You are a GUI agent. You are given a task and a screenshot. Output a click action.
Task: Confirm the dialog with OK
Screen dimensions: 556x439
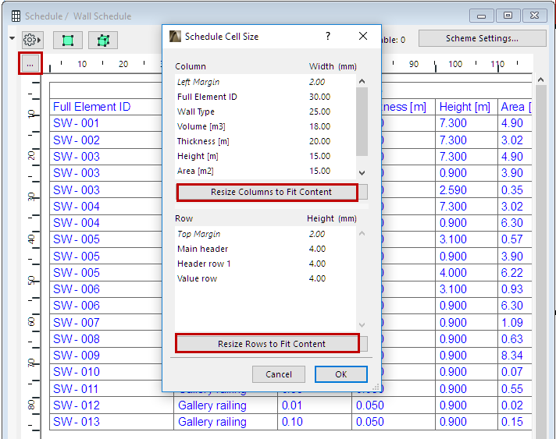tap(340, 374)
